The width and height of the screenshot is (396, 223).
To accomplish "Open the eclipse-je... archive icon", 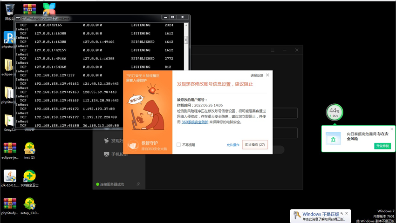I will pos(10,149).
